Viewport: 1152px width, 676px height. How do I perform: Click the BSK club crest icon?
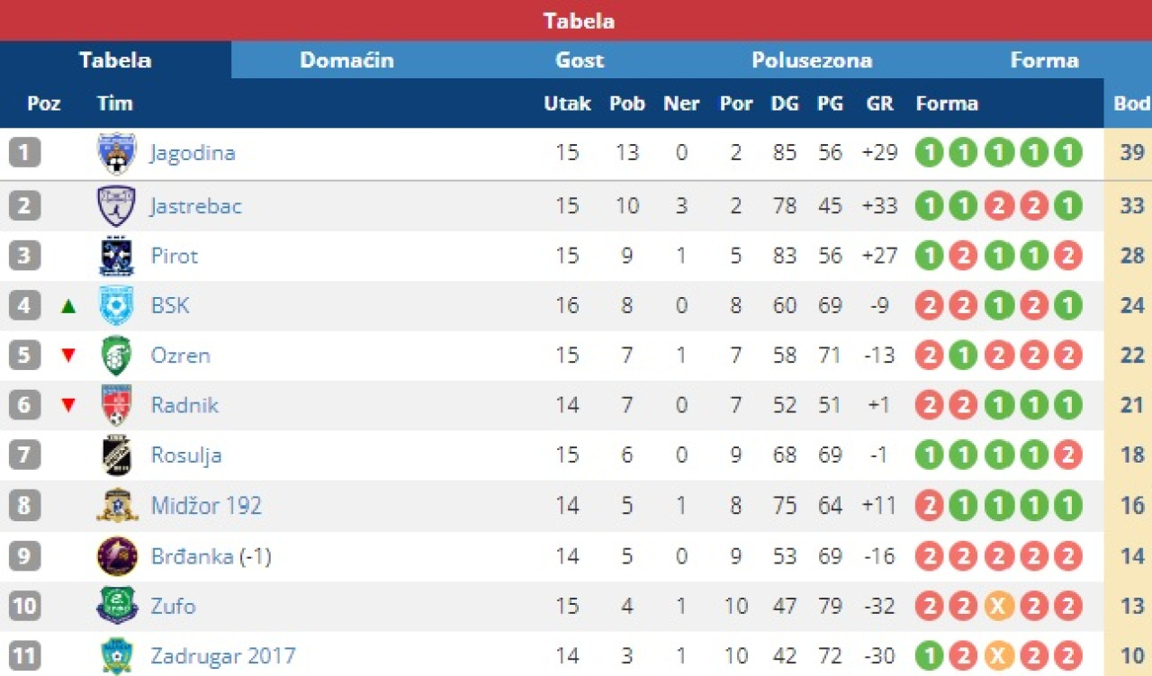(117, 306)
